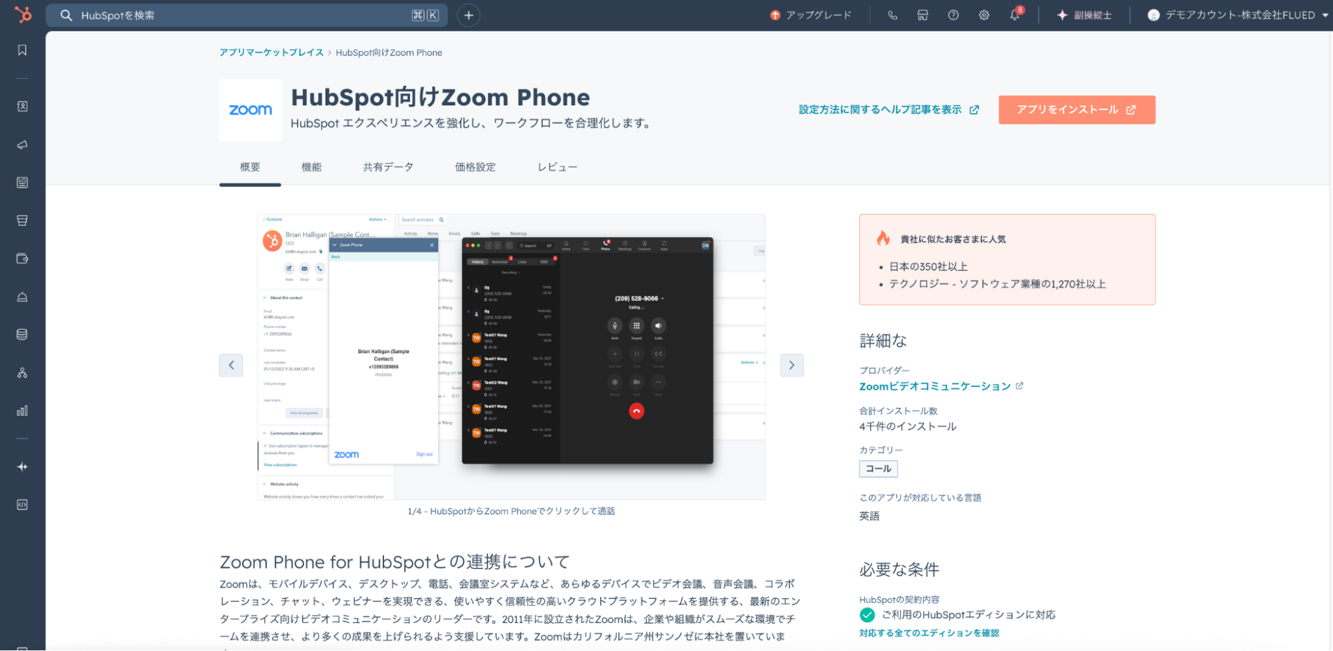The height and width of the screenshot is (651, 1333).
Task: Open the Marketplace storefront icon
Action: [x=923, y=15]
